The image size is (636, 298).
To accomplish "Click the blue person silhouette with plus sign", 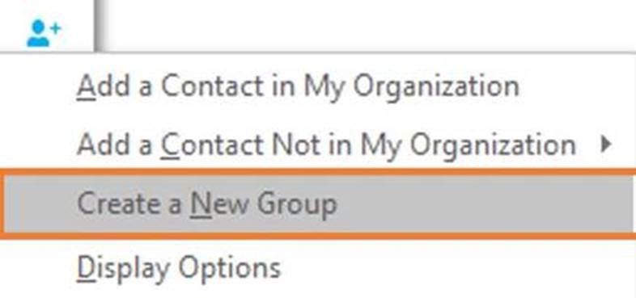I will coord(44,34).
